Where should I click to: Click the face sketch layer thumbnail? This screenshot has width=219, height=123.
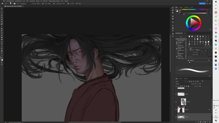(183, 102)
